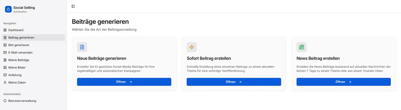Select the News Beitrag erstellen card title

318,58
